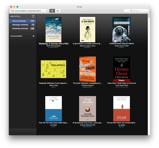Click author name Manuel Lozano Leyva
159x148 pixels.
[88, 46]
